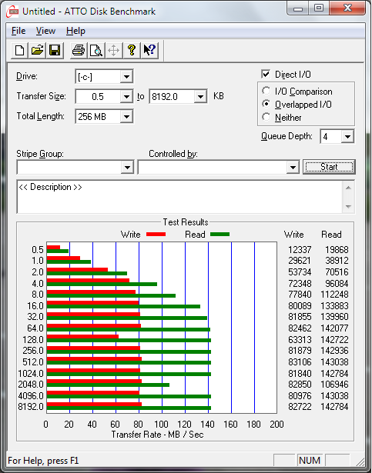The width and height of the screenshot is (372, 473).
Task: Click the Save floppy disk icon
Action: (x=55, y=50)
